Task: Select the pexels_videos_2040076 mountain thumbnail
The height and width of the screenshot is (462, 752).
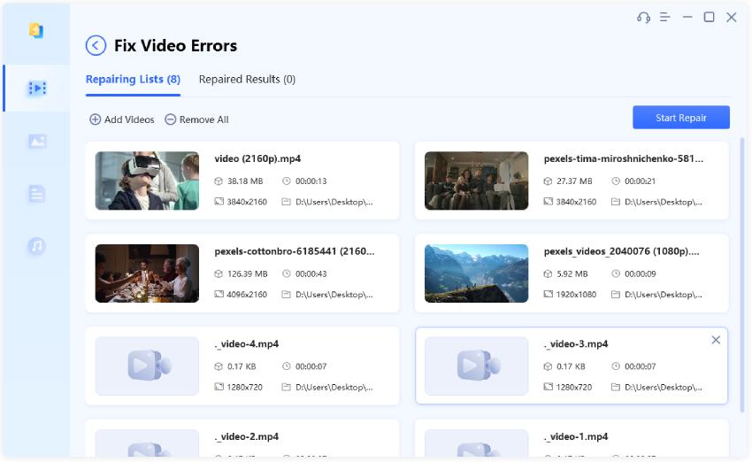Action: (x=476, y=273)
